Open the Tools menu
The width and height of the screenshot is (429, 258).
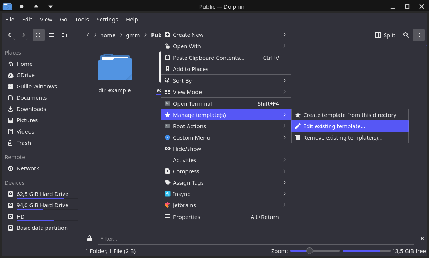(x=82, y=20)
